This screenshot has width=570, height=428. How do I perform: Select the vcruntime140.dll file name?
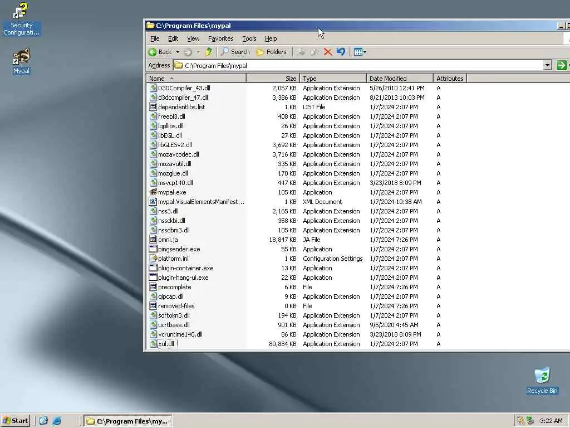tap(180, 334)
